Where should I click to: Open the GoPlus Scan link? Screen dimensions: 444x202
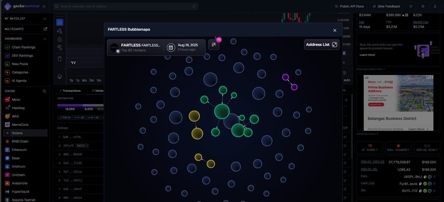tap(427, 148)
